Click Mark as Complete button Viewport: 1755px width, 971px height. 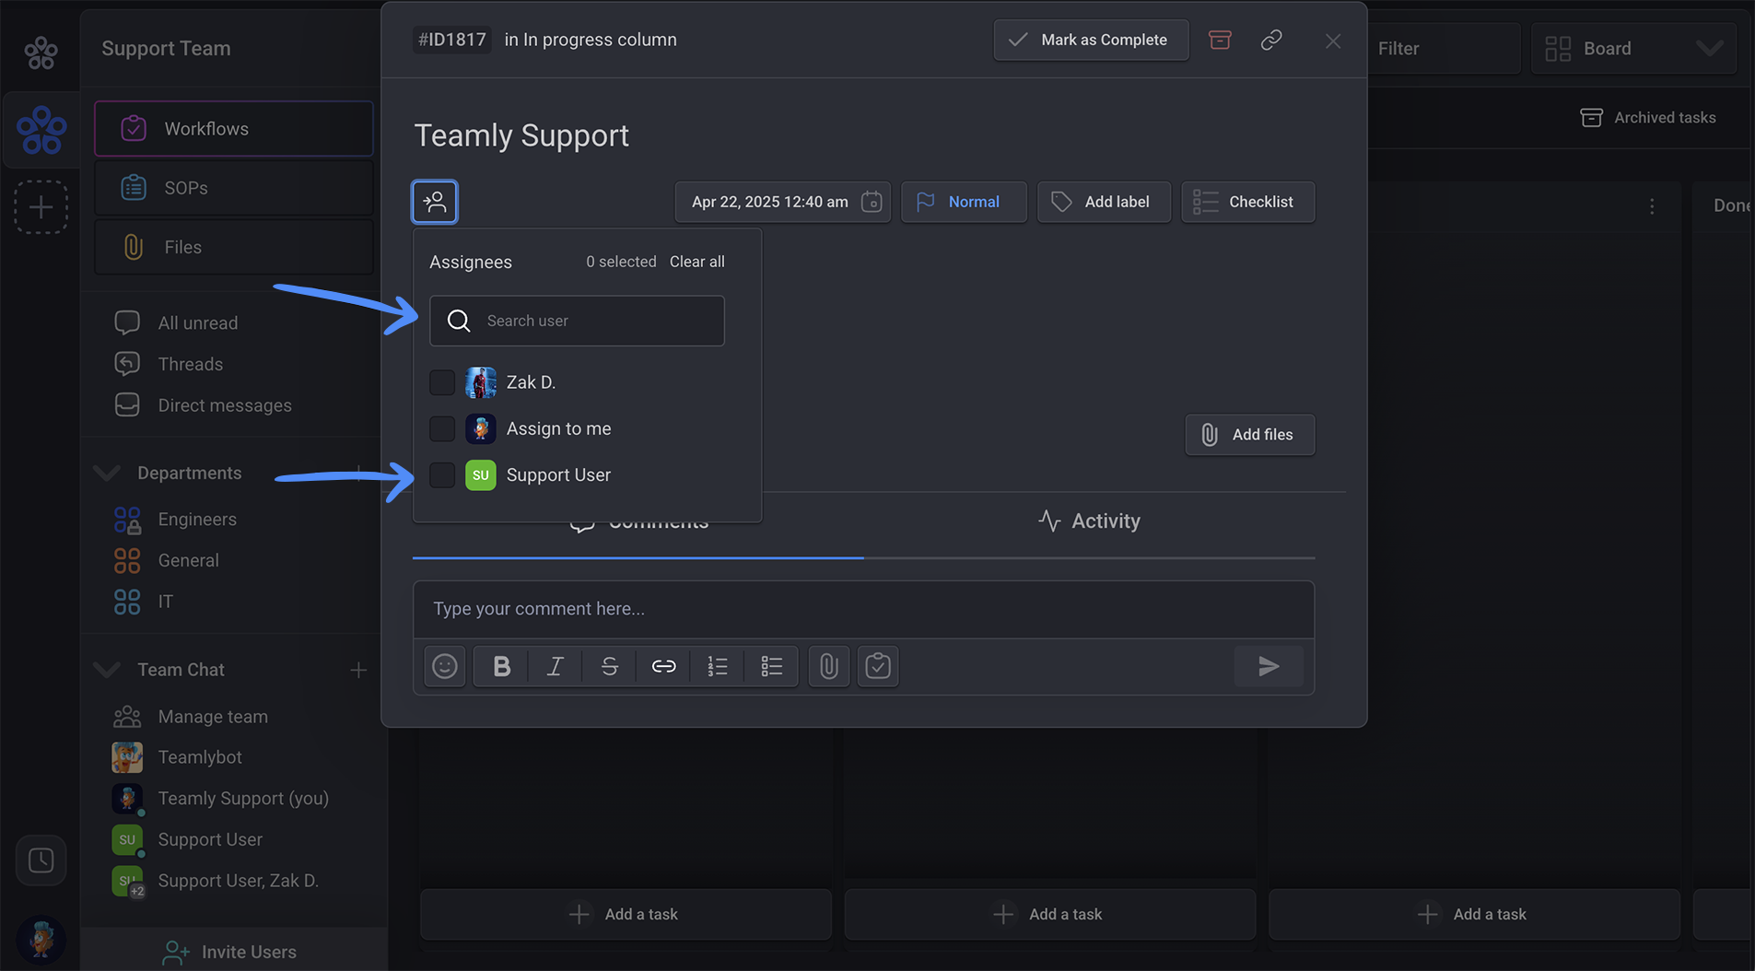(1091, 40)
